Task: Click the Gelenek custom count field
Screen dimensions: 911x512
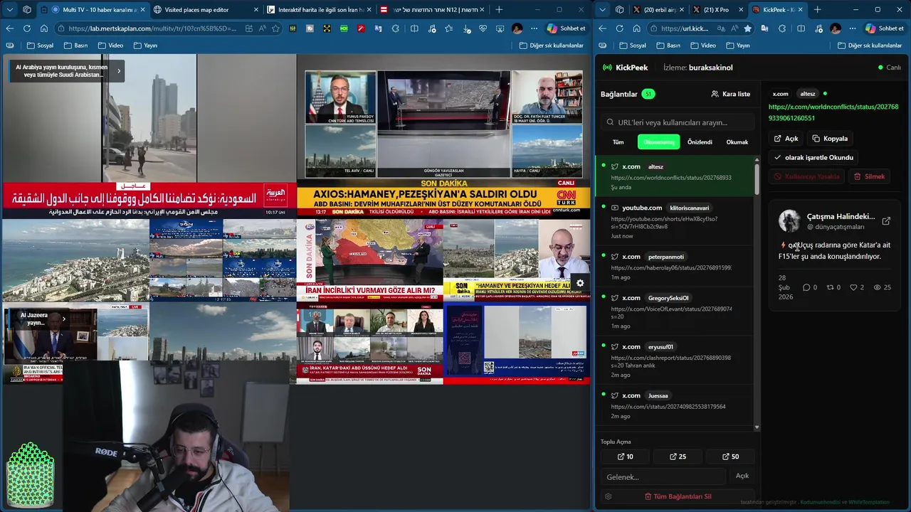Action: coord(663,476)
